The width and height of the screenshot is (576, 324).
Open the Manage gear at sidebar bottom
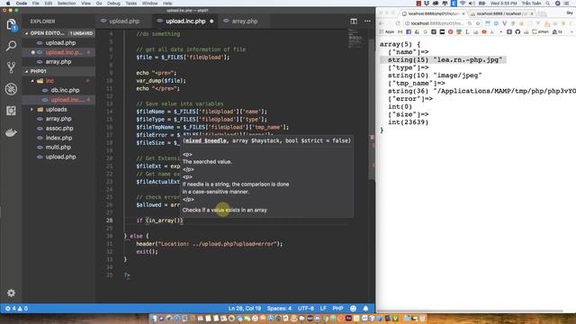pyautogui.click(x=11, y=292)
